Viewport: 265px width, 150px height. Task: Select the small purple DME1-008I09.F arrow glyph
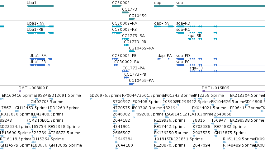[20, 91]
